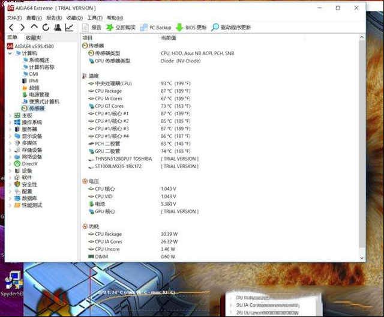Select the CPU Uncore power row

pyautogui.click(x=133, y=249)
